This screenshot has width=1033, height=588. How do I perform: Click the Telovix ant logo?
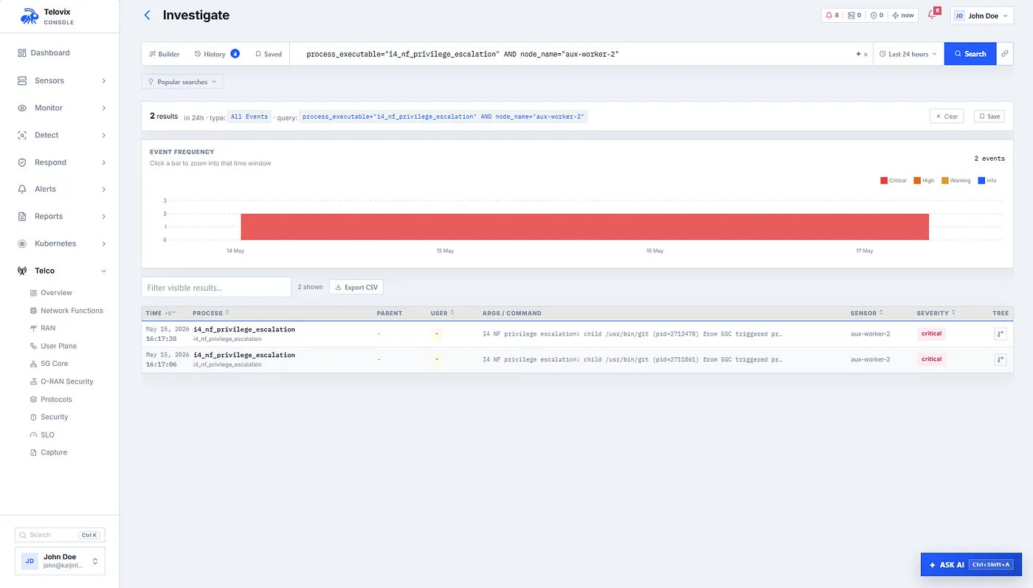click(x=30, y=16)
